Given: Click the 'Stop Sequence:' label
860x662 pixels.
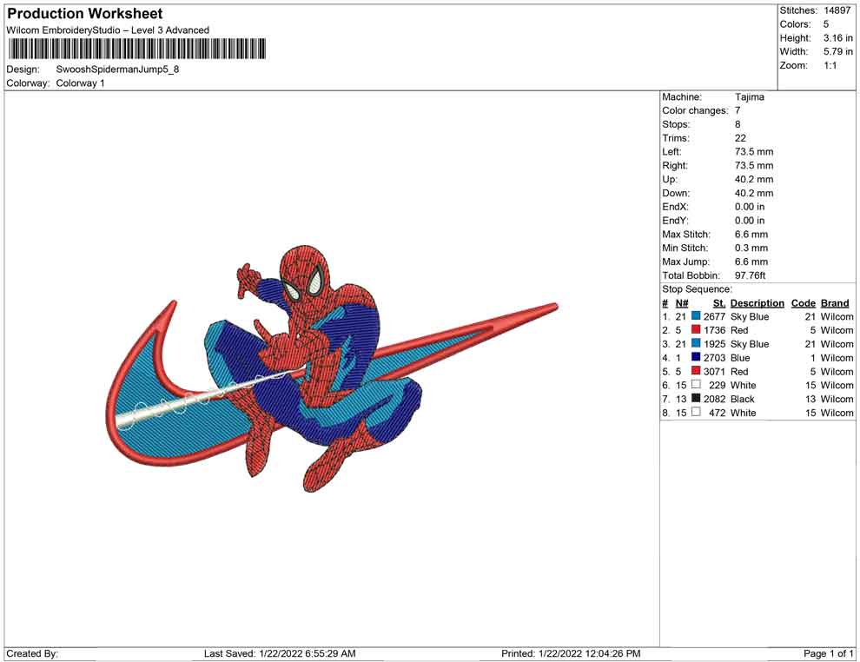Looking at the screenshot, I should [x=697, y=289].
